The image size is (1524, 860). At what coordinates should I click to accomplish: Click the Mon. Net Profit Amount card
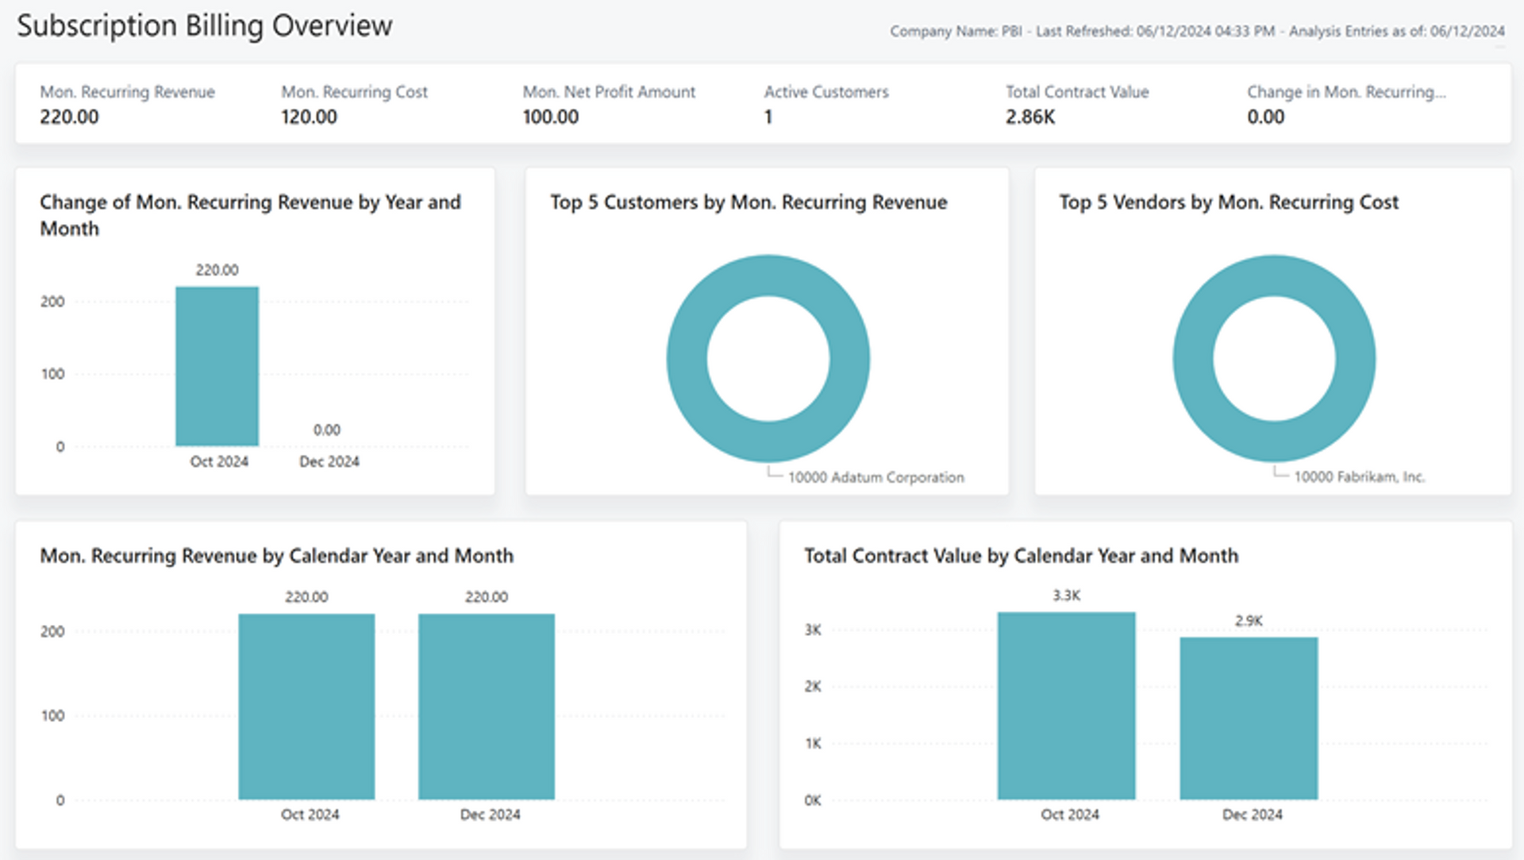[x=609, y=104]
